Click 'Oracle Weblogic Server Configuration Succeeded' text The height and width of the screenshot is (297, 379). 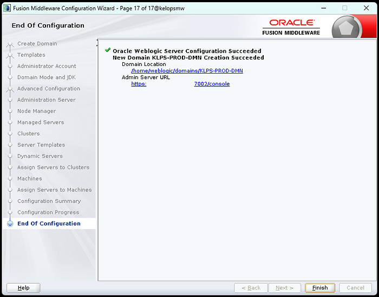pos(187,51)
